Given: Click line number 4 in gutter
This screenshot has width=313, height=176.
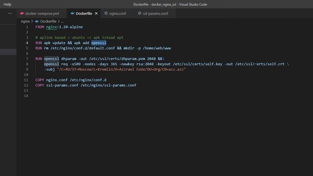Looking at the screenshot, I should click(27, 43).
